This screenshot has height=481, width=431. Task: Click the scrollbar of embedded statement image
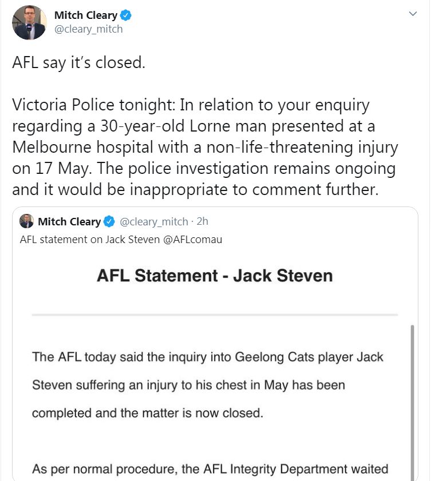pyautogui.click(x=412, y=403)
